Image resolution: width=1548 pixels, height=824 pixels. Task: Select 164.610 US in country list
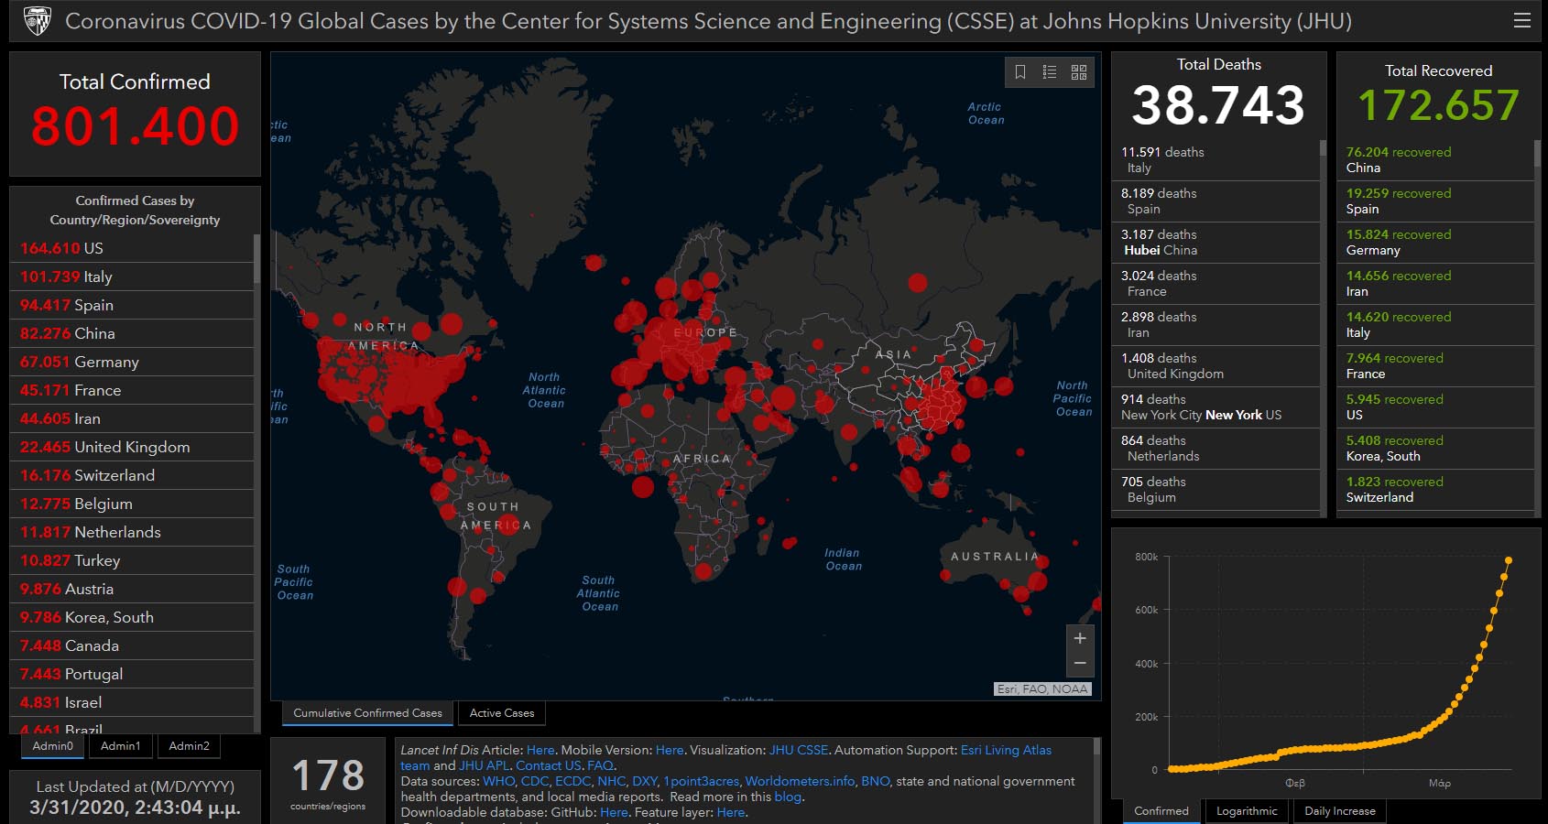[132, 248]
